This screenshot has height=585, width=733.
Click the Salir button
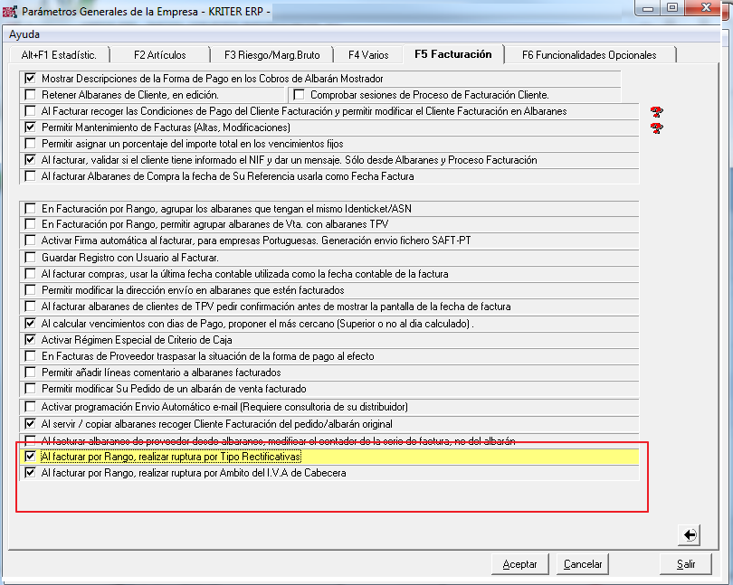685,563
